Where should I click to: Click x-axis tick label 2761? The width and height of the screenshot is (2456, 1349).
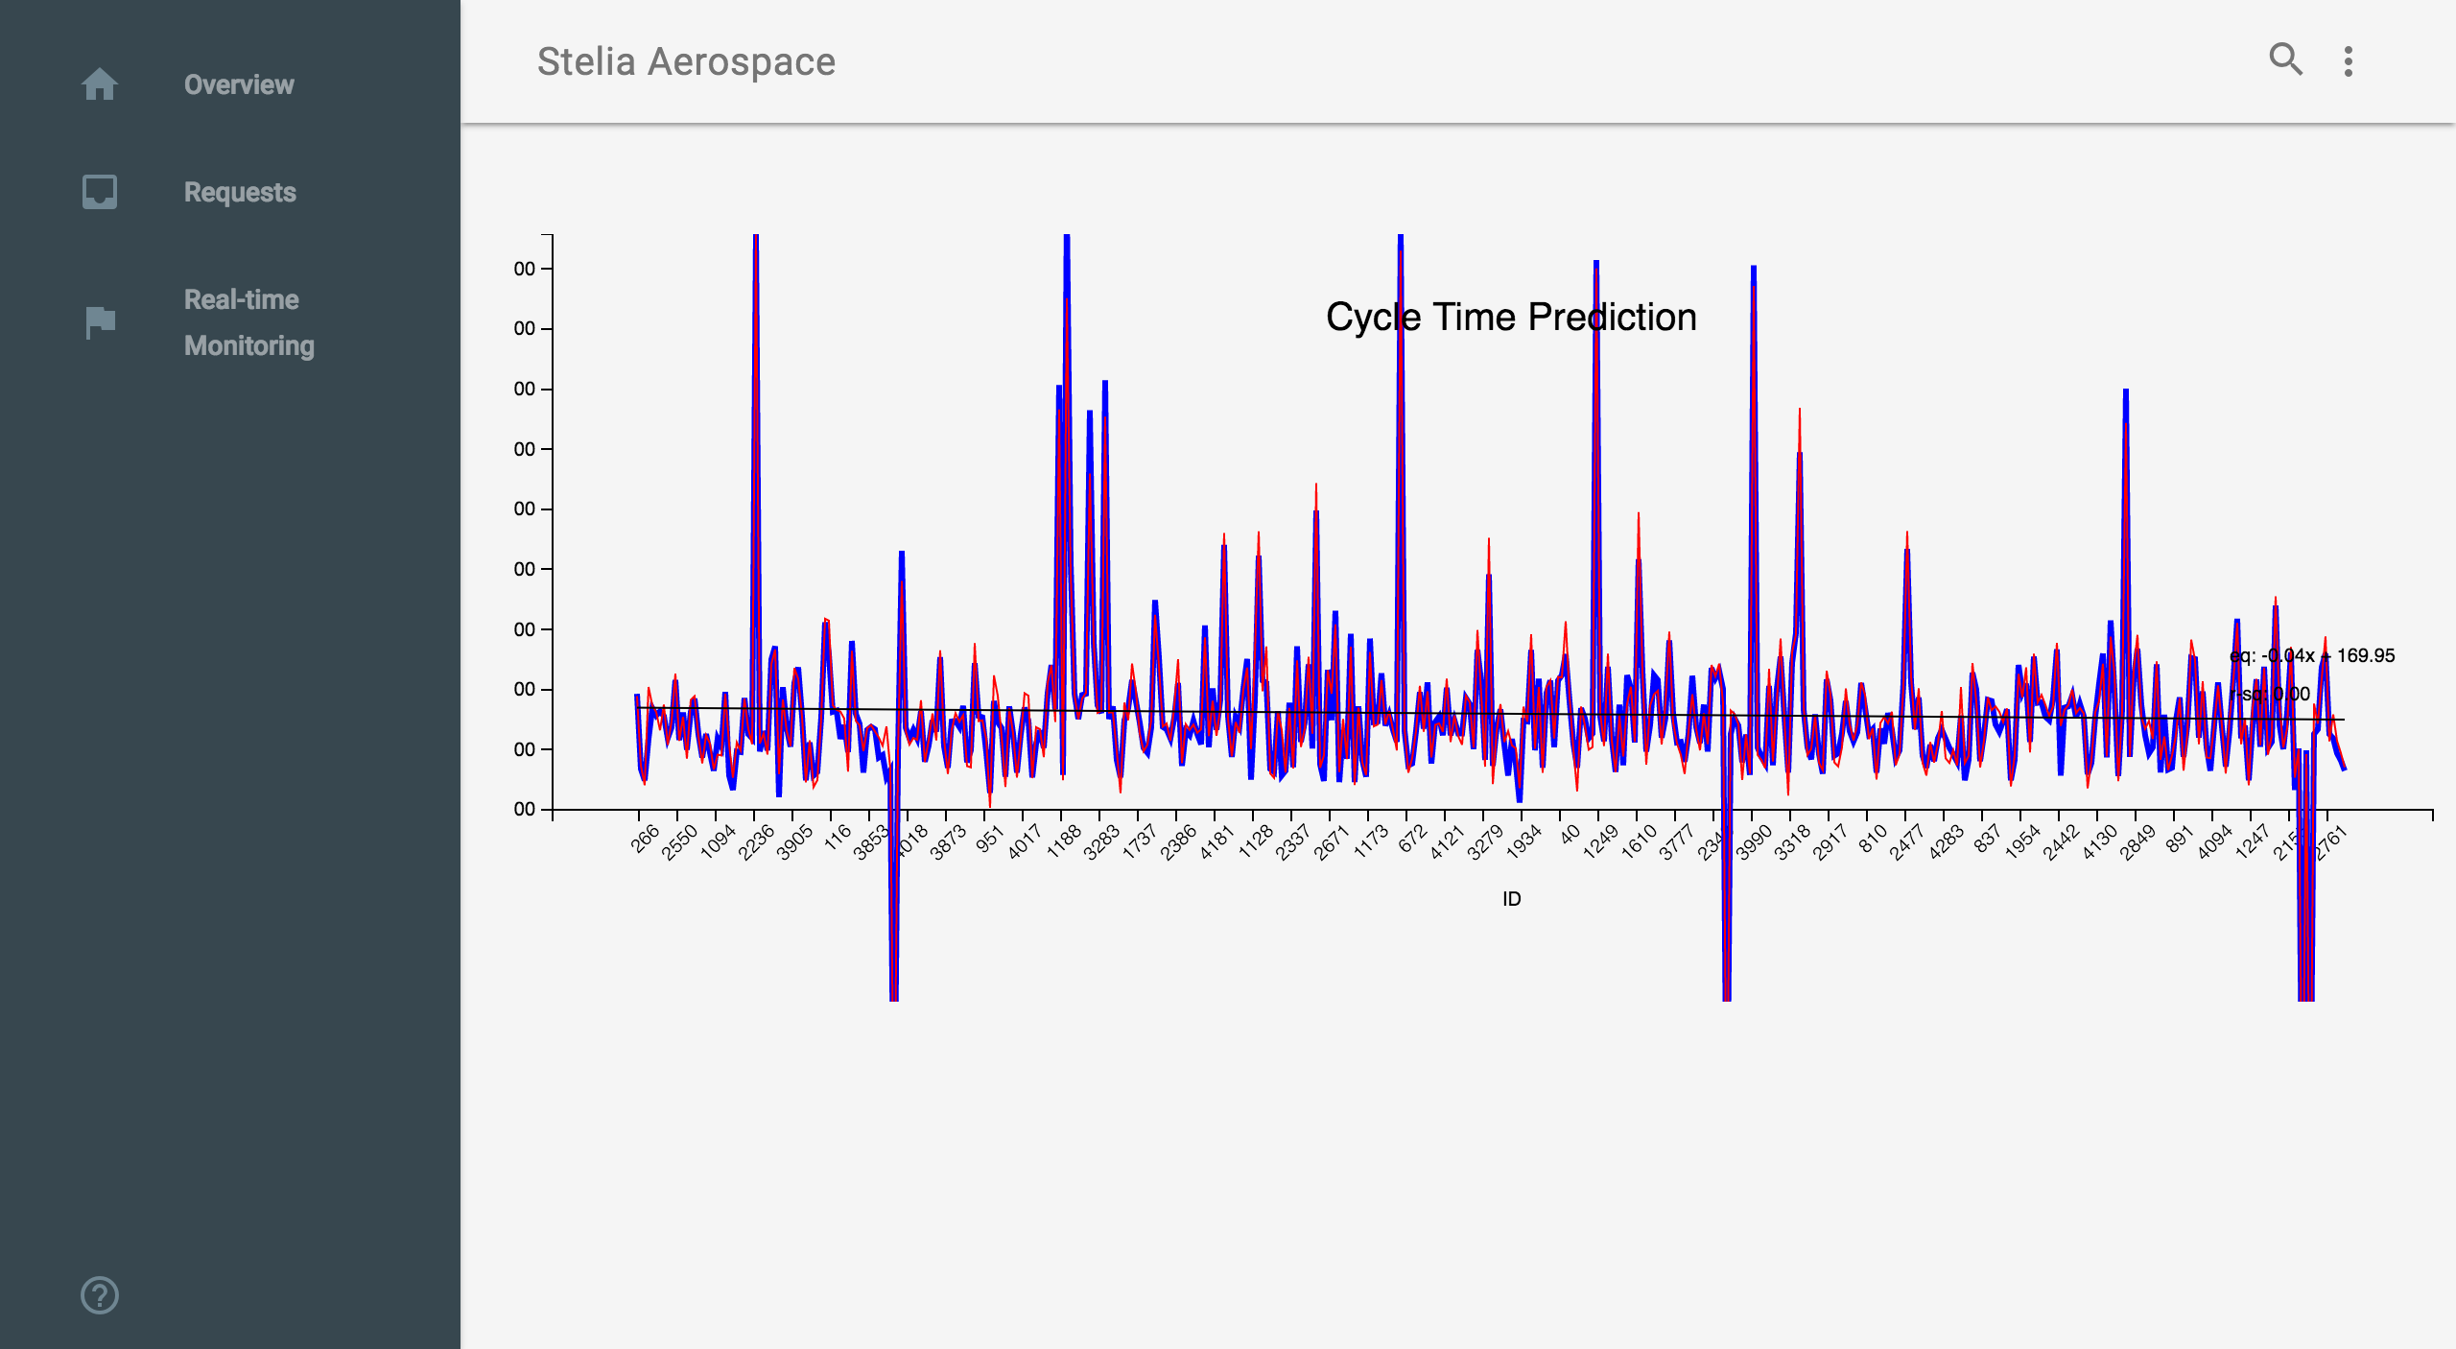(x=2331, y=841)
